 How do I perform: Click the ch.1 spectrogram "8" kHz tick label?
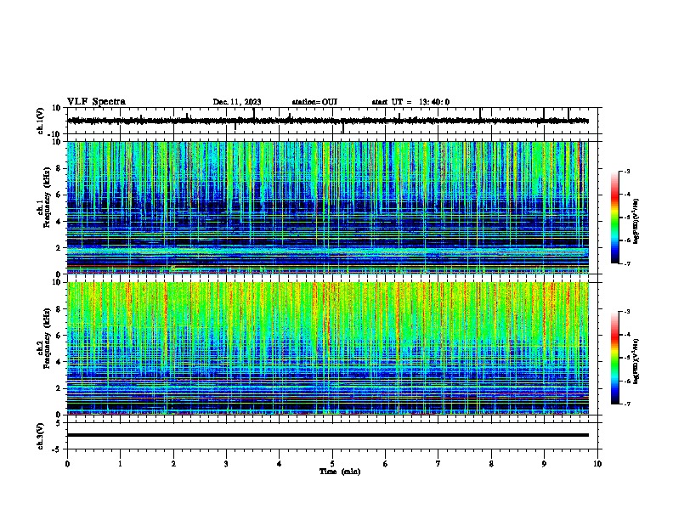point(59,168)
